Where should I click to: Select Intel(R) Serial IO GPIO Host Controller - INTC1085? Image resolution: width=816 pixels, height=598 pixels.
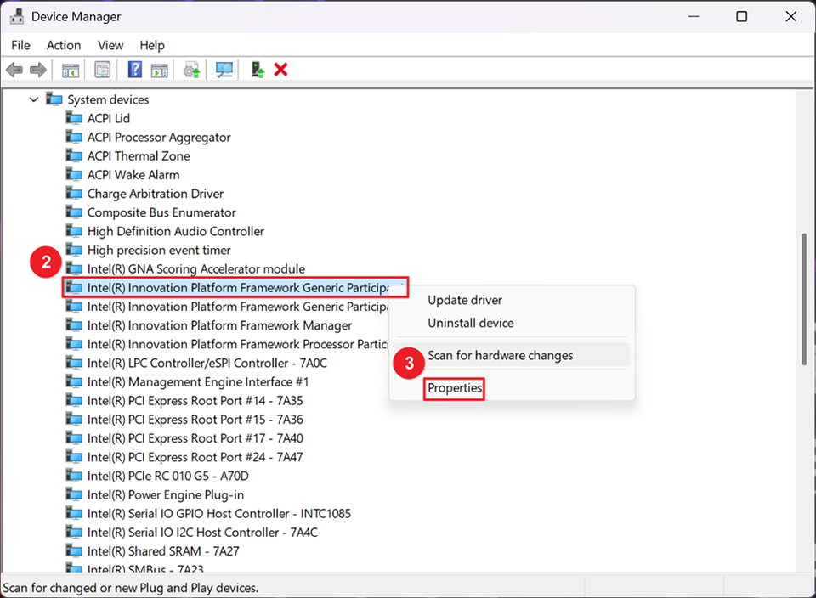pos(219,513)
